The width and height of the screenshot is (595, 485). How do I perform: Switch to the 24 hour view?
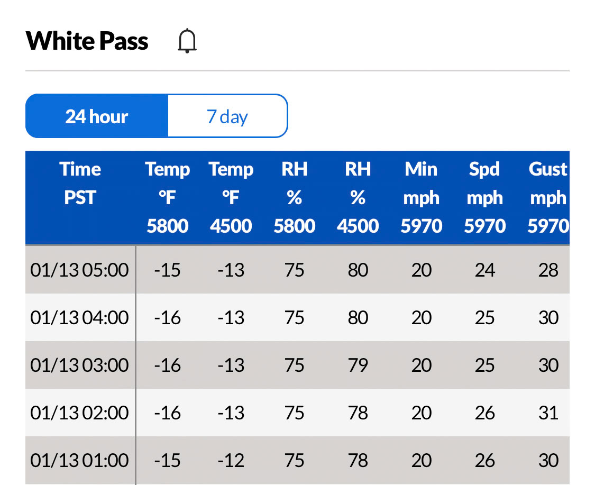pos(97,116)
